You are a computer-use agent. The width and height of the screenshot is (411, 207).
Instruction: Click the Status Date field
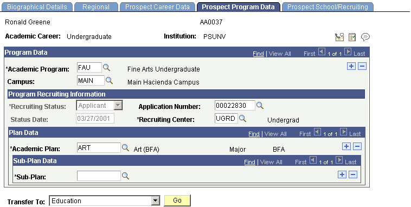click(95, 119)
